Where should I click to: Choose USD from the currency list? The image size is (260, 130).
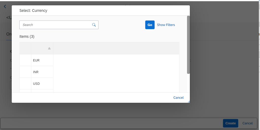(36, 84)
